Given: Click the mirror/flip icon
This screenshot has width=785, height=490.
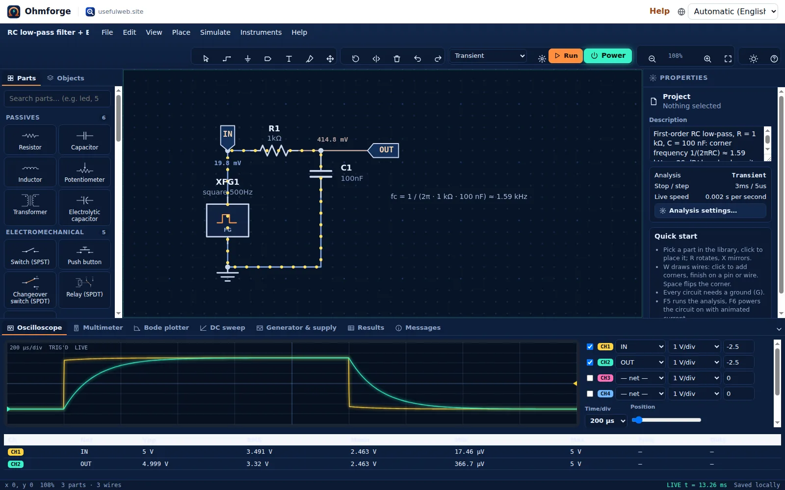Looking at the screenshot, I should point(376,58).
